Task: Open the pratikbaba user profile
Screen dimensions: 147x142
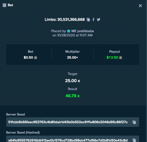Action: pyautogui.click(x=86, y=31)
